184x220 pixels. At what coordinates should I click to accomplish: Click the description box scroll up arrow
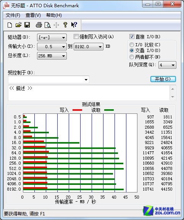point(173,89)
